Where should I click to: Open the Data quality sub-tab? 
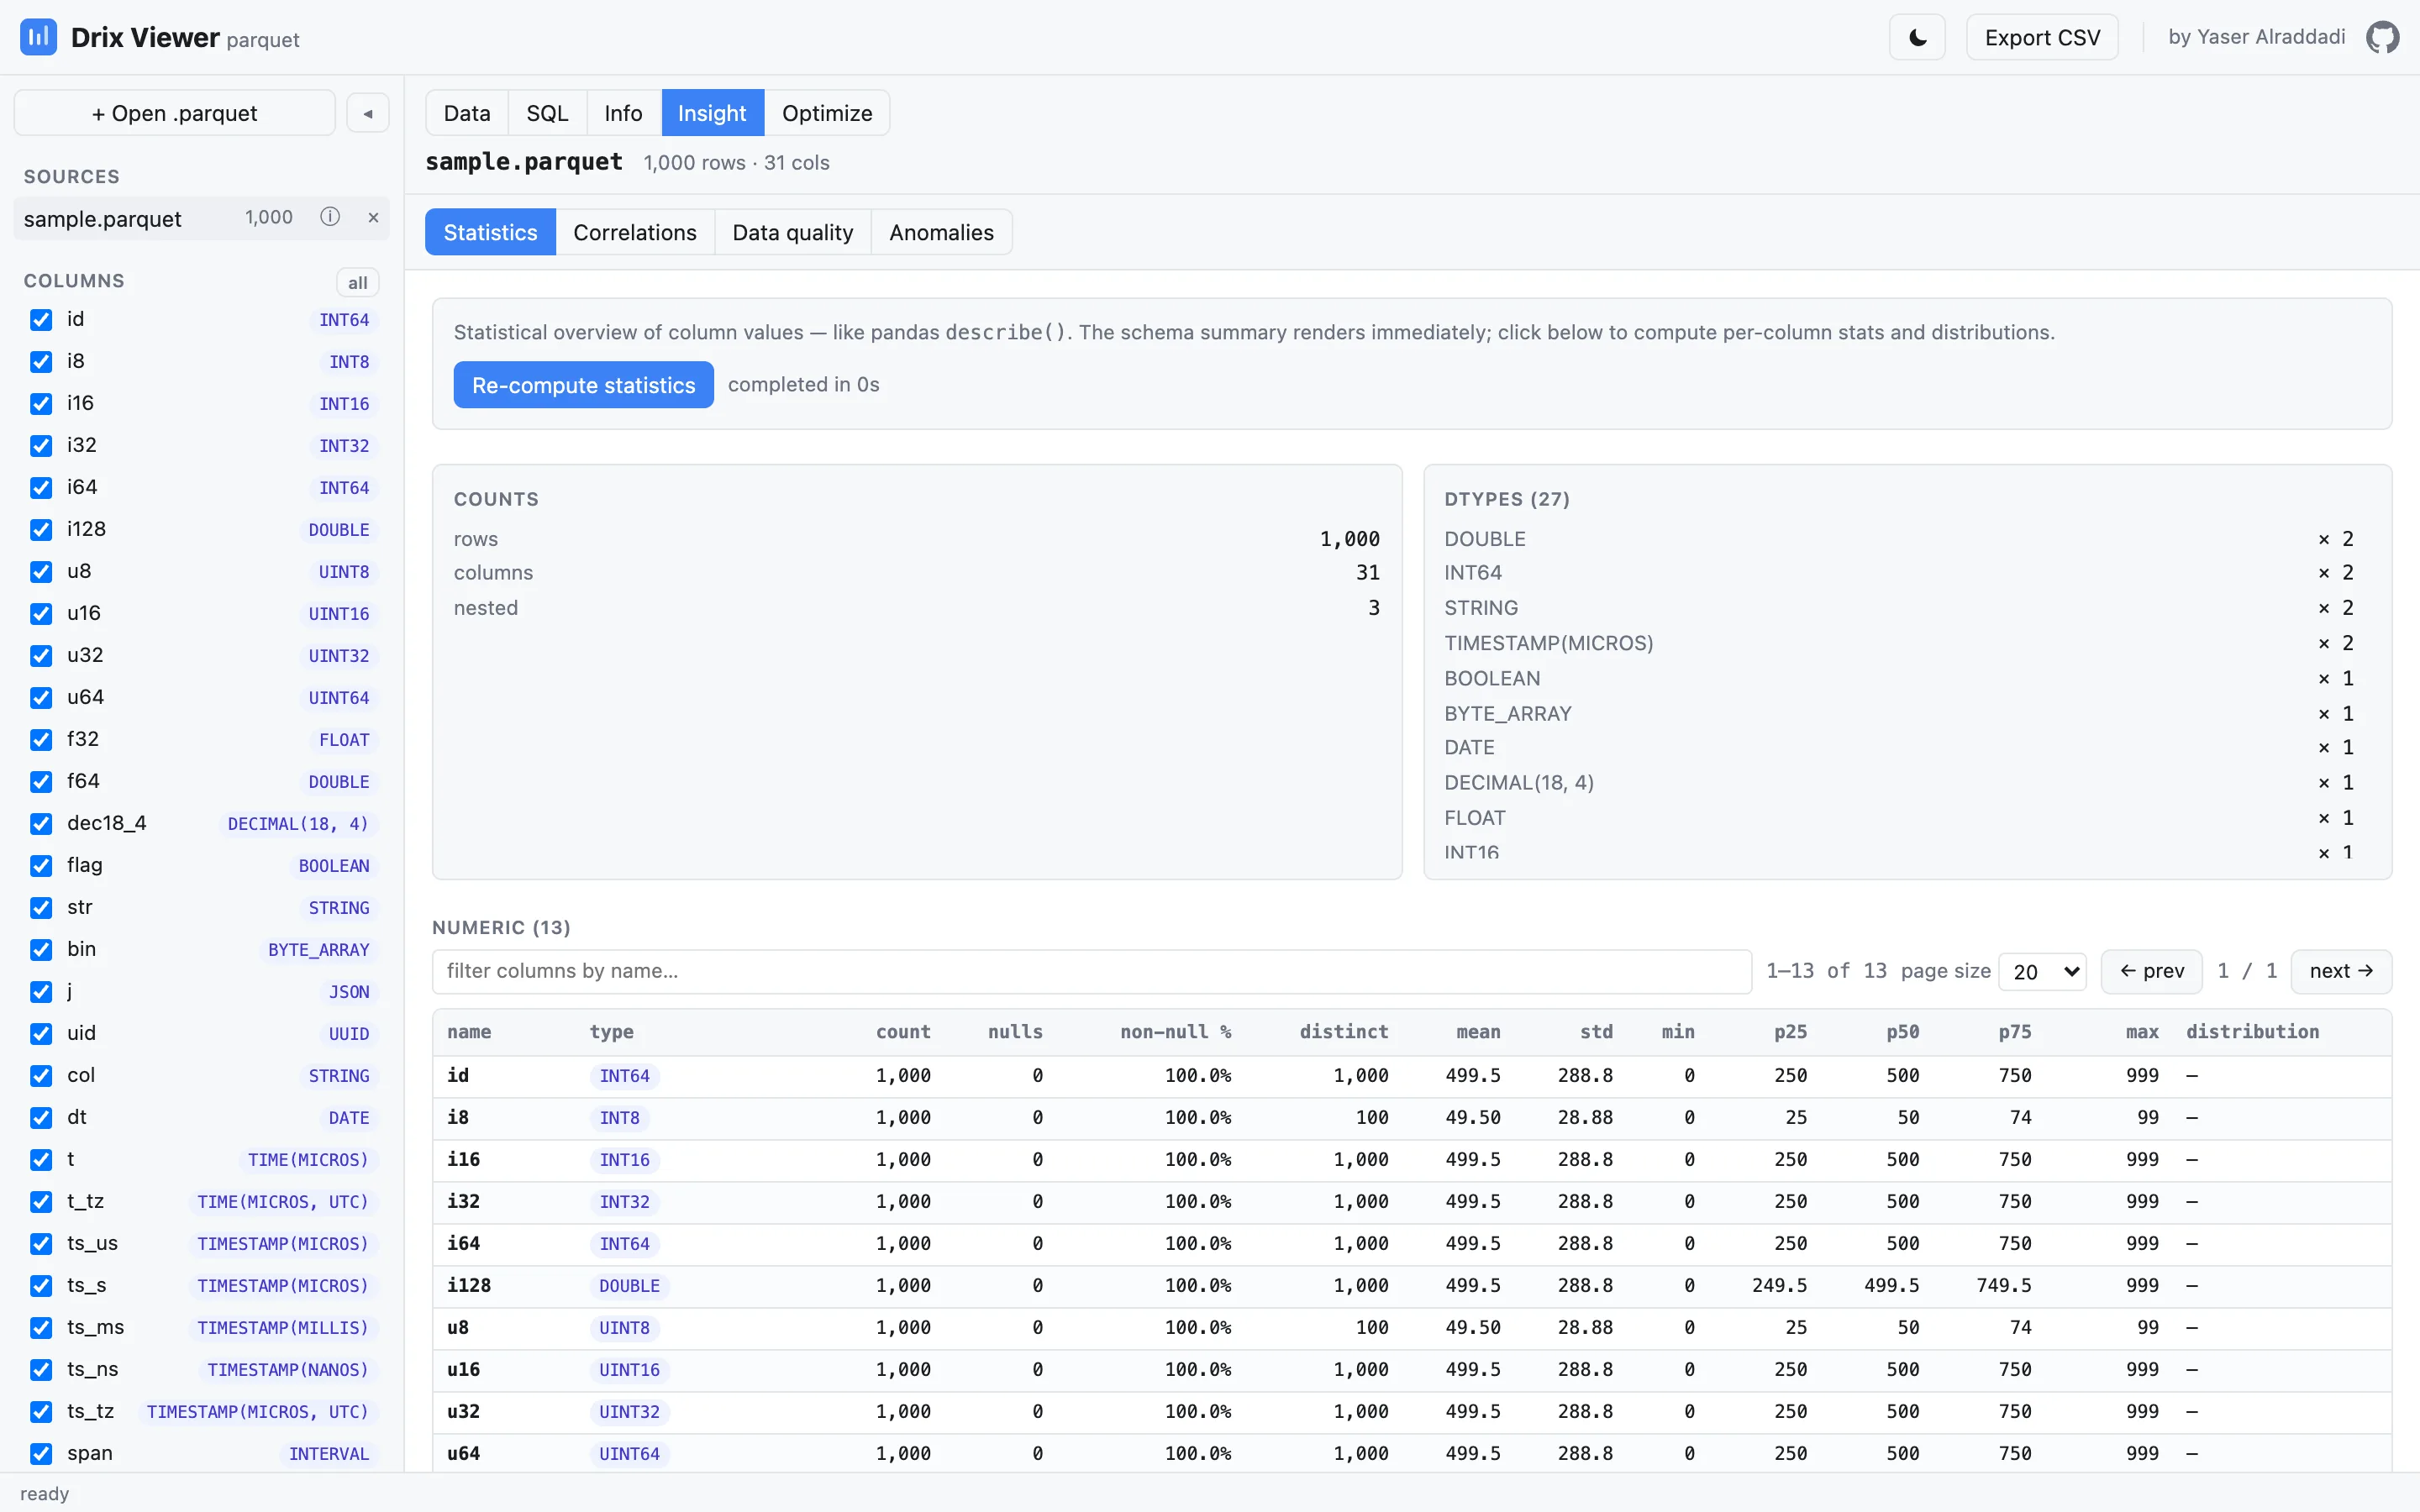[x=793, y=232]
